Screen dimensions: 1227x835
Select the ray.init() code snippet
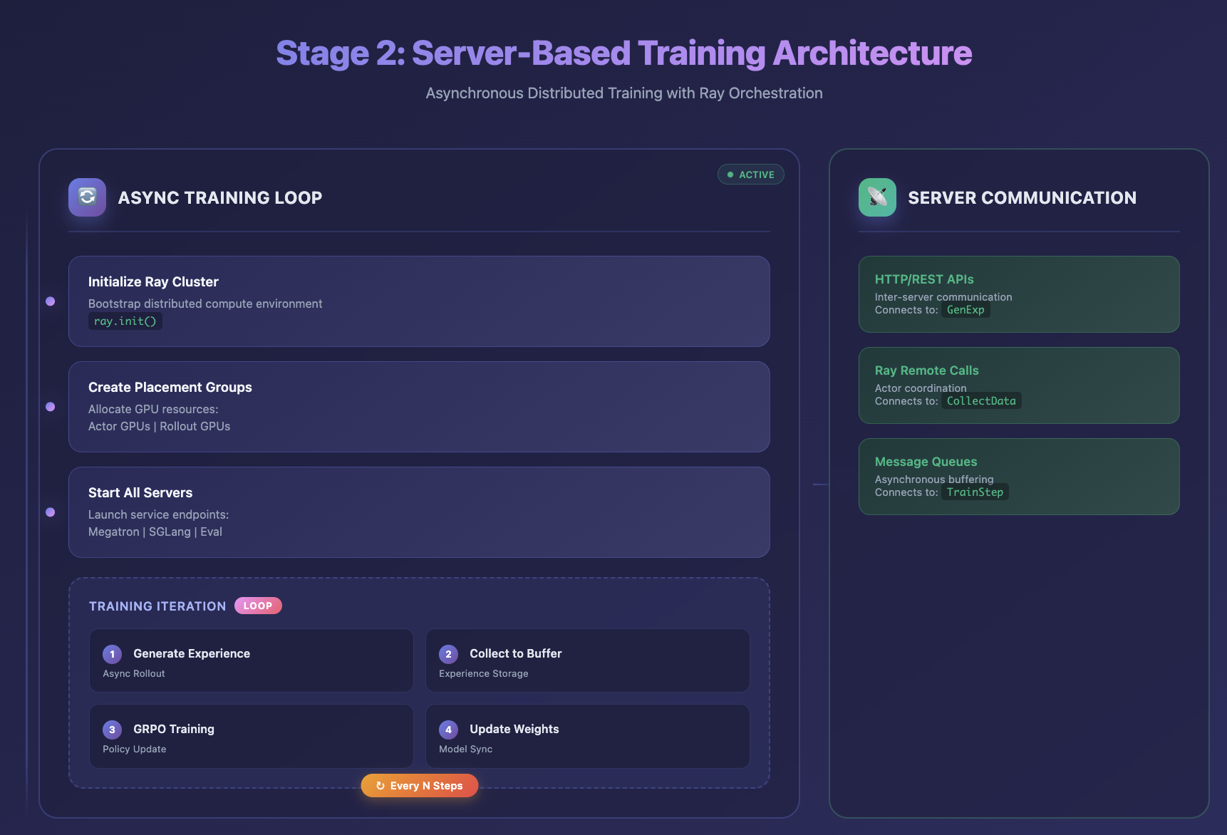[x=125, y=321]
